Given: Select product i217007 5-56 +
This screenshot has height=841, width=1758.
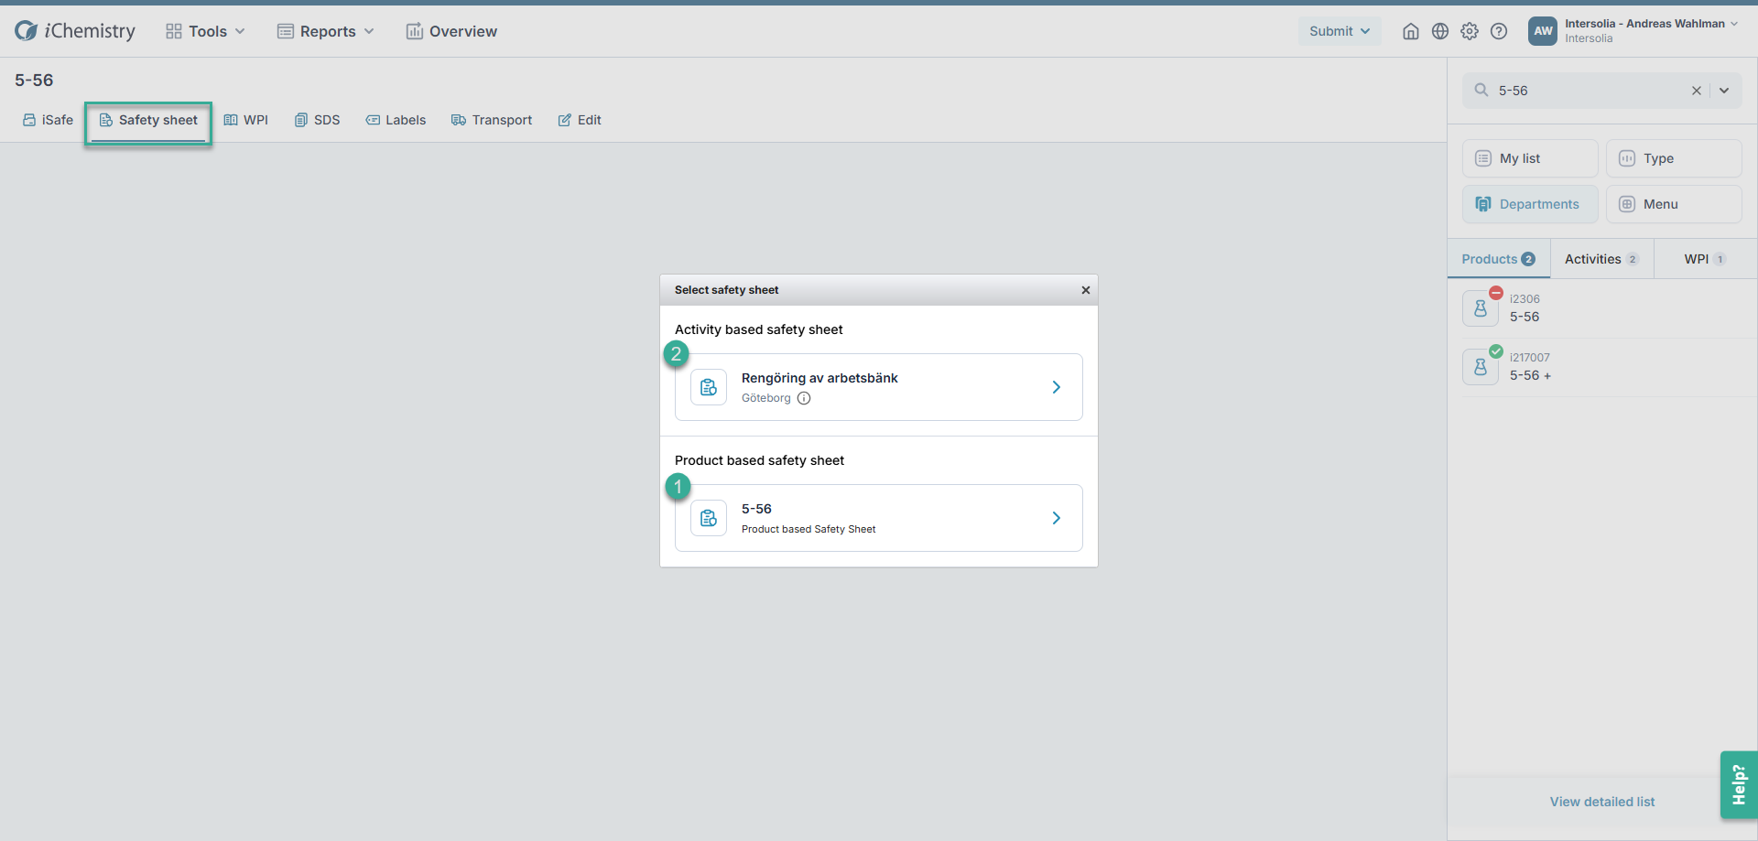Looking at the screenshot, I should click(x=1602, y=367).
